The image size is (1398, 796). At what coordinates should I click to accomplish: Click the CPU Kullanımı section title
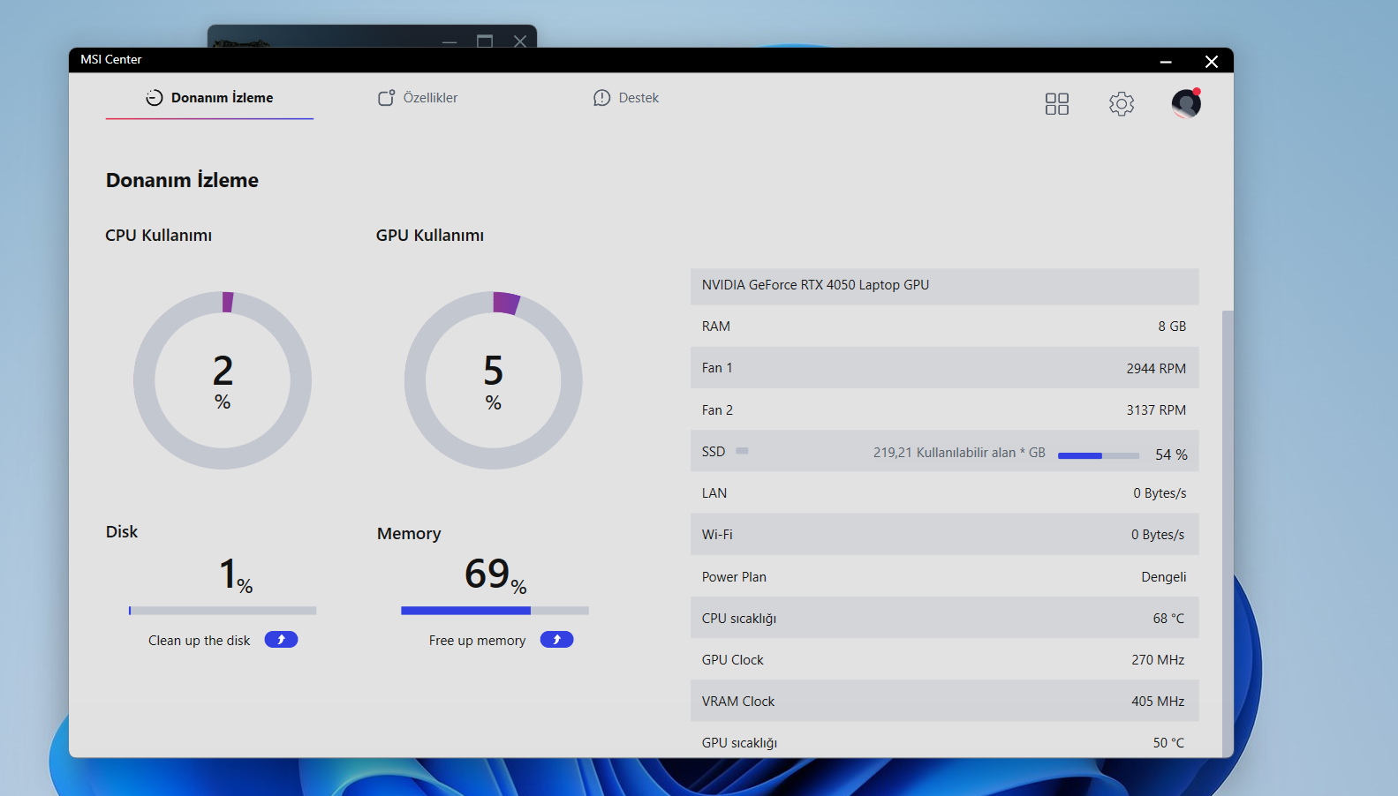pos(159,236)
